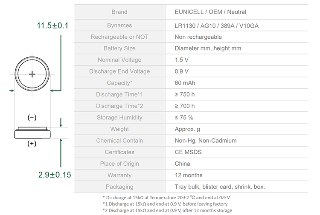Click the Brand row label
320x215 pixels.
click(x=119, y=12)
